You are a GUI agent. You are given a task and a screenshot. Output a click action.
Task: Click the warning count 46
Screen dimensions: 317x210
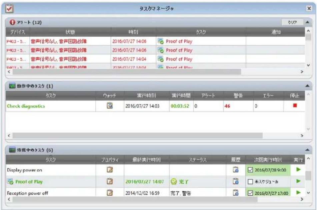(x=227, y=106)
